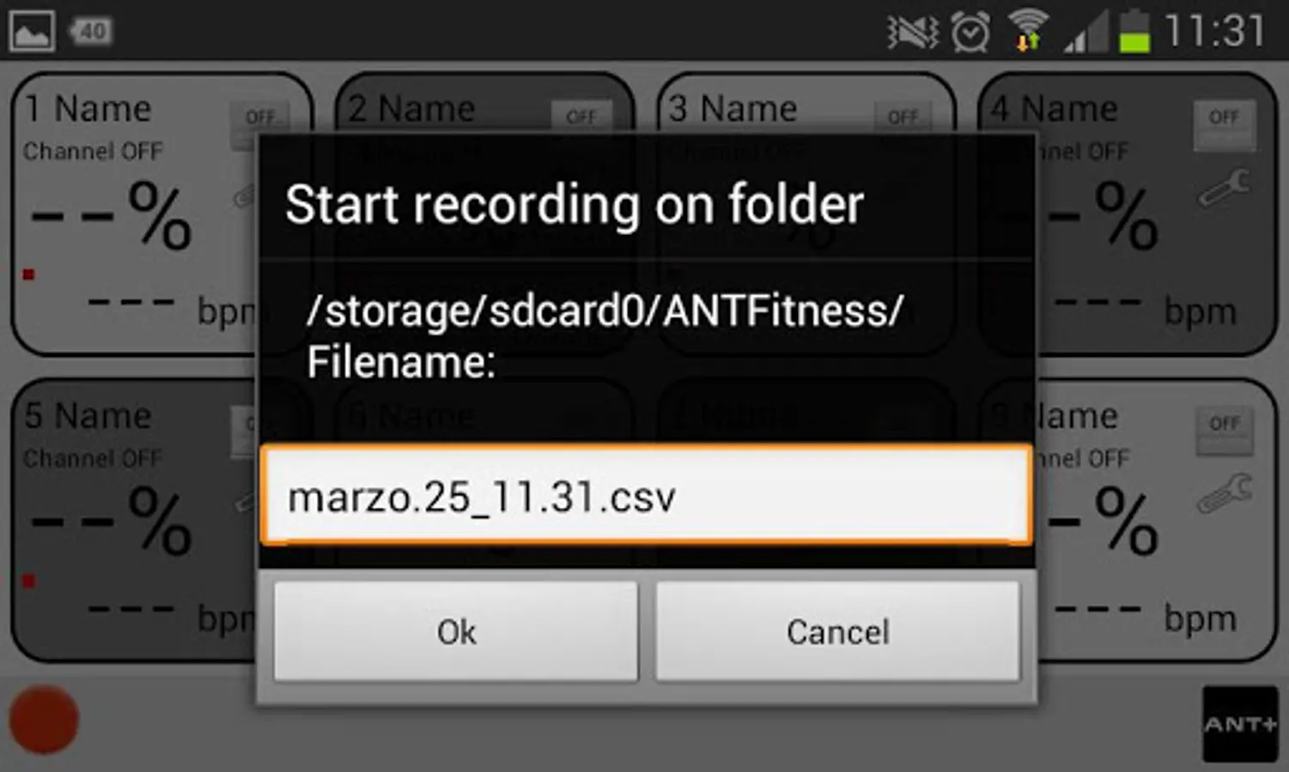Edit the marzo.25_11.31.csv filename field
This screenshot has width=1289, height=772.
[x=647, y=495]
